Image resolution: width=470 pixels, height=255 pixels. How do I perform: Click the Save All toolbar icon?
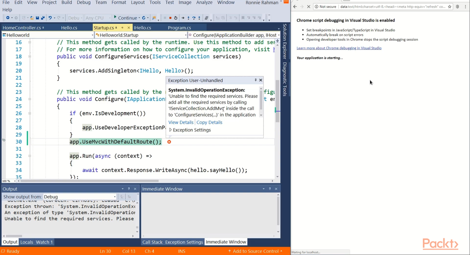coord(42,18)
